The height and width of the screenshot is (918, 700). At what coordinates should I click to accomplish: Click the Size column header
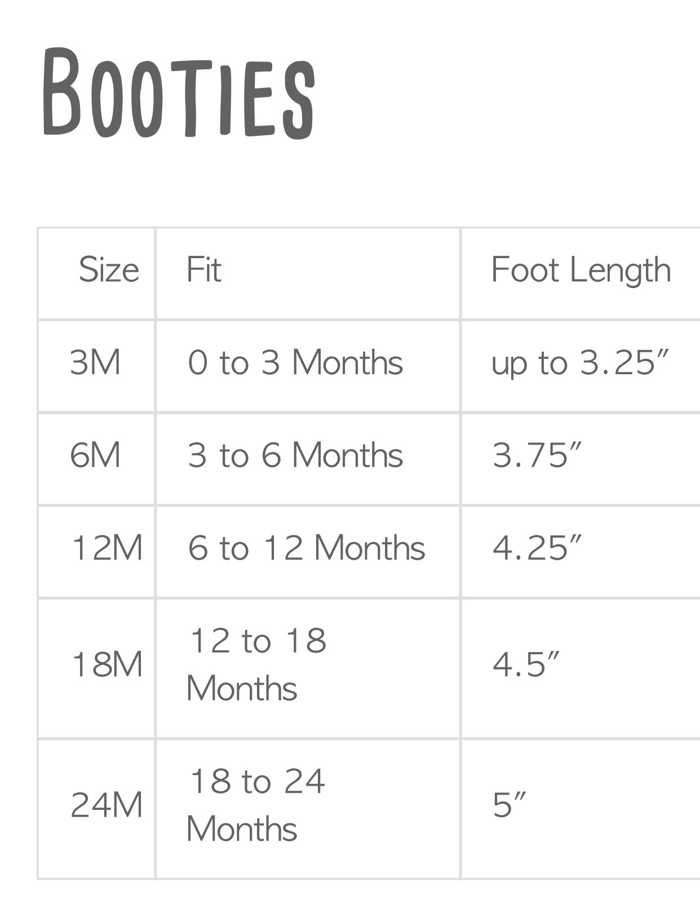pos(108,270)
